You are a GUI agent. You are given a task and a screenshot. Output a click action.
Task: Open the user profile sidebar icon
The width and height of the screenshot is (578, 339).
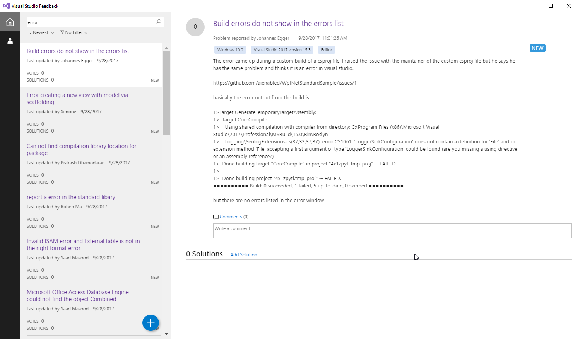[x=10, y=41]
